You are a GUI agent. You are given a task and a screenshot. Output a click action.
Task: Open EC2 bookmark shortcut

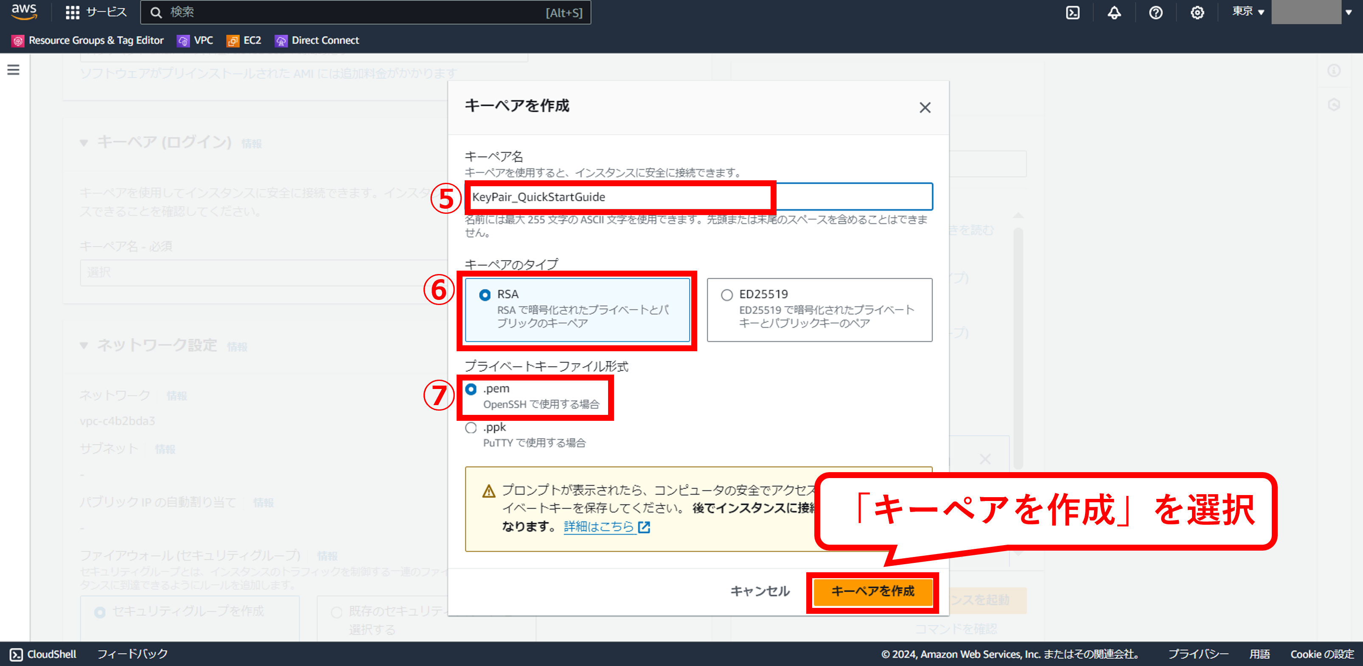[244, 41]
